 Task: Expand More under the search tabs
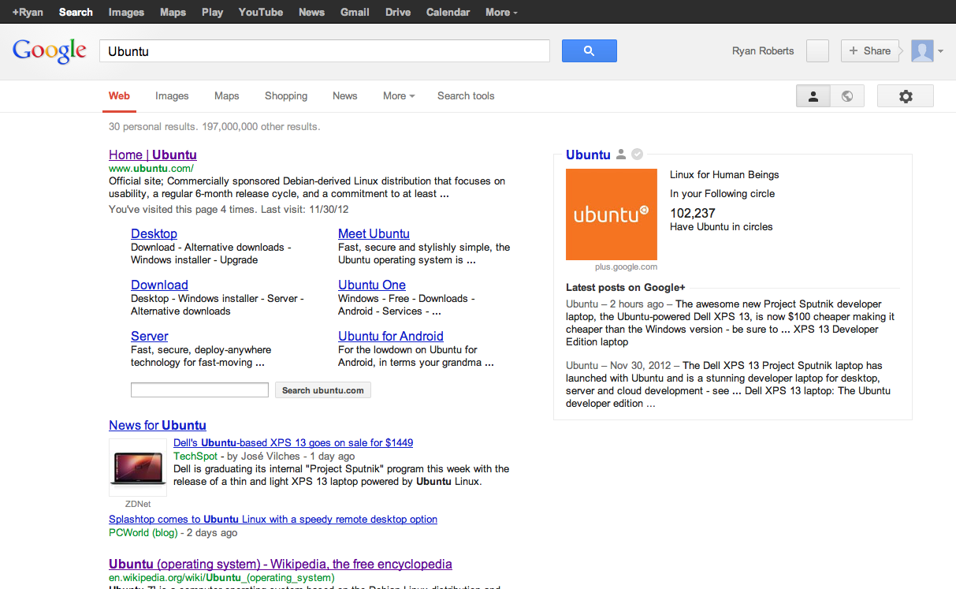pyautogui.click(x=399, y=96)
